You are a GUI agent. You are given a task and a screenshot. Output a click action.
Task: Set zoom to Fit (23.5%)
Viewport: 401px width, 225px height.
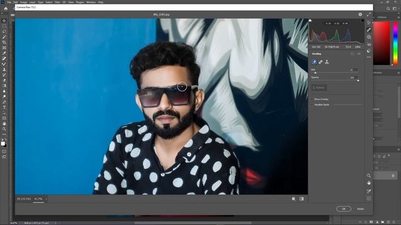click(24, 199)
